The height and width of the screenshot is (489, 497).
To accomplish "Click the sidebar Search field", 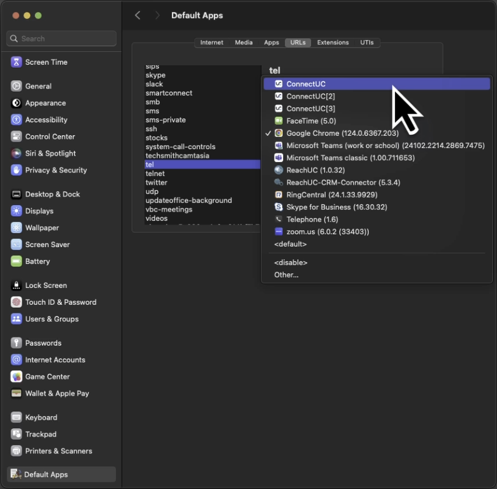I will (61, 38).
